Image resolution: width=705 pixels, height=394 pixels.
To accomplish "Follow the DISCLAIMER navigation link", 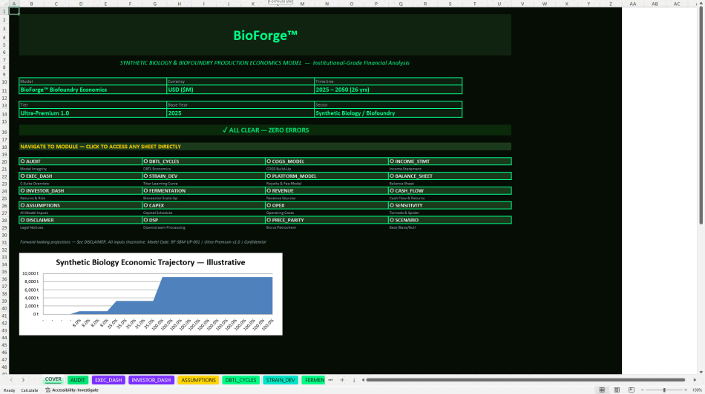I will (x=80, y=220).
